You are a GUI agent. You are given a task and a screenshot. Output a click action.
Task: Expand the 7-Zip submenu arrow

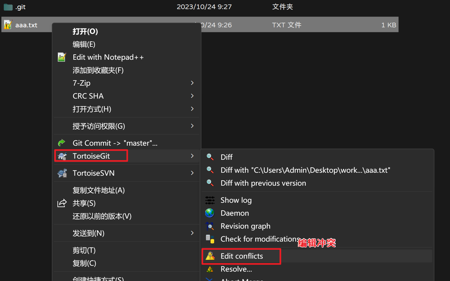pyautogui.click(x=192, y=83)
